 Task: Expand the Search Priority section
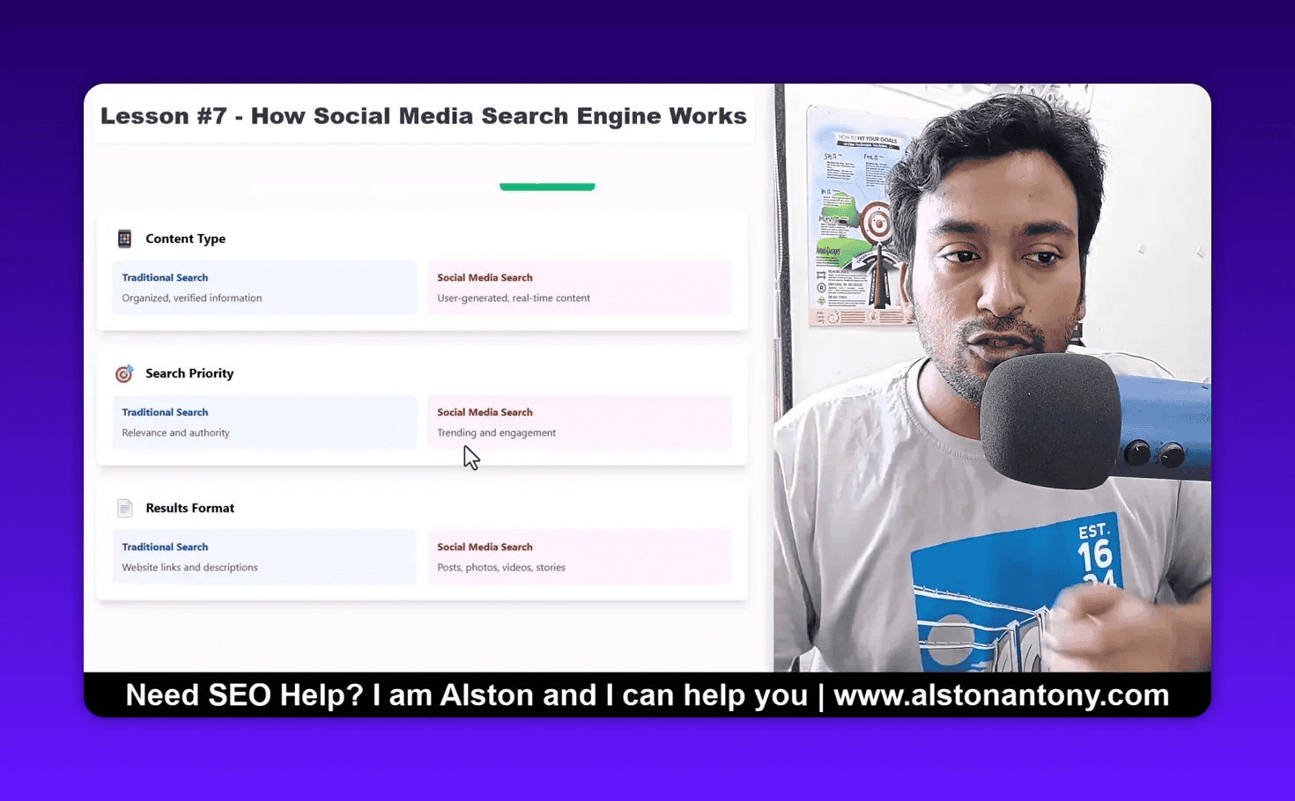click(189, 373)
